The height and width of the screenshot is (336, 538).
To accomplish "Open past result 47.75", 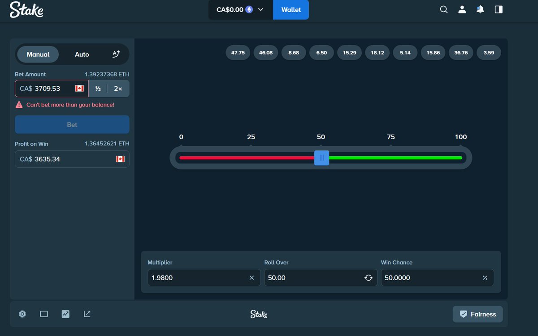I will click(x=238, y=52).
